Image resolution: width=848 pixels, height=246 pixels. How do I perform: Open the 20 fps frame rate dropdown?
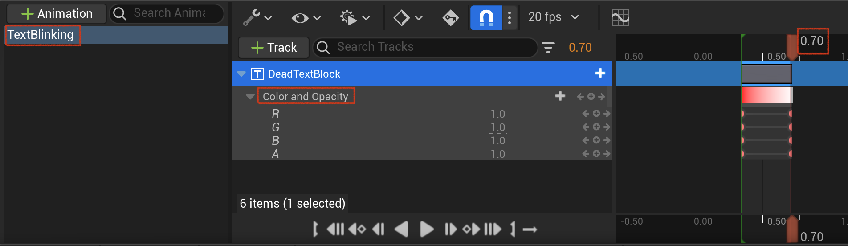pyautogui.click(x=554, y=17)
